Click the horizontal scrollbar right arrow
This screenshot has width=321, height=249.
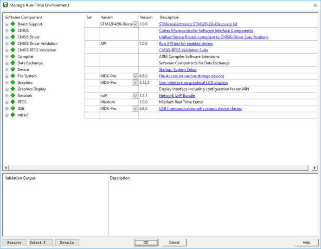pos(315,168)
